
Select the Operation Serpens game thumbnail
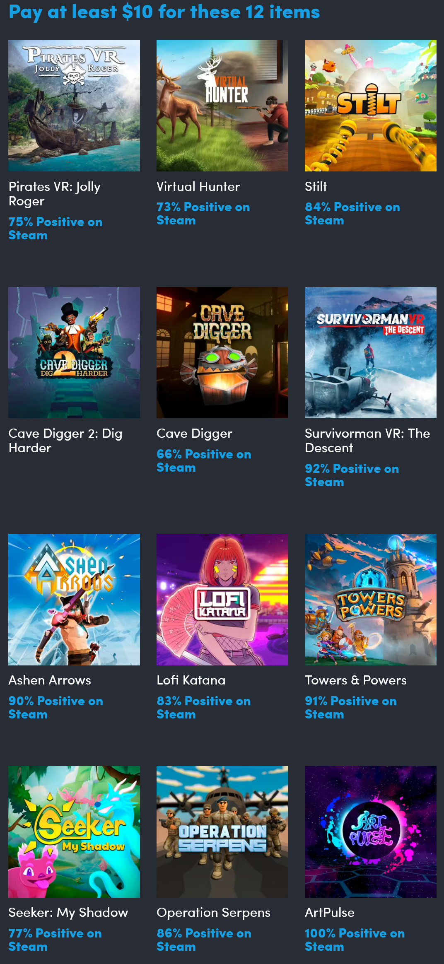pos(222,832)
